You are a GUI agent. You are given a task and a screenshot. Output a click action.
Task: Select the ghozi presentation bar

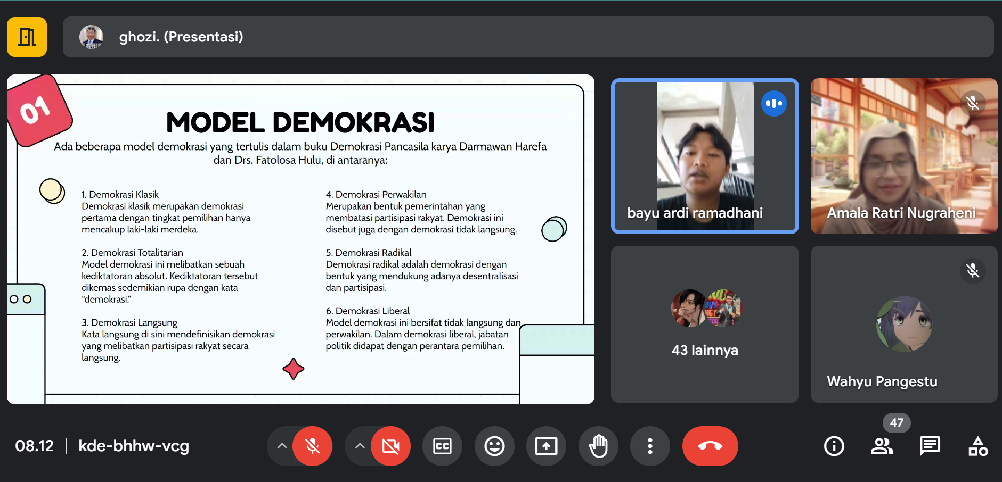click(x=527, y=37)
